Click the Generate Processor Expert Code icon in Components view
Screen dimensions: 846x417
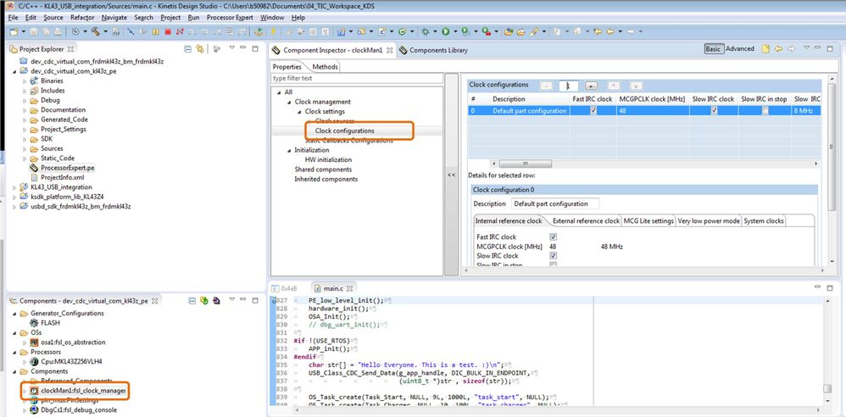pos(204,301)
